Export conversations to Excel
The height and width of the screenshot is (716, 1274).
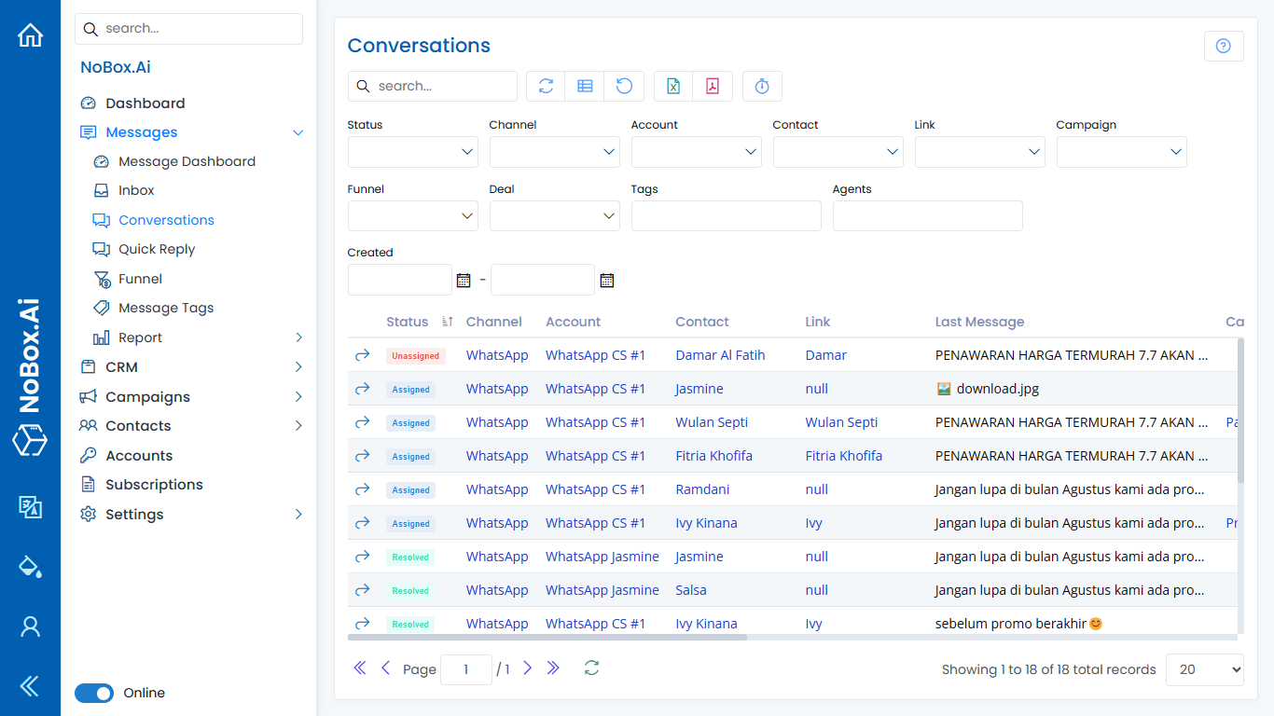tap(673, 86)
